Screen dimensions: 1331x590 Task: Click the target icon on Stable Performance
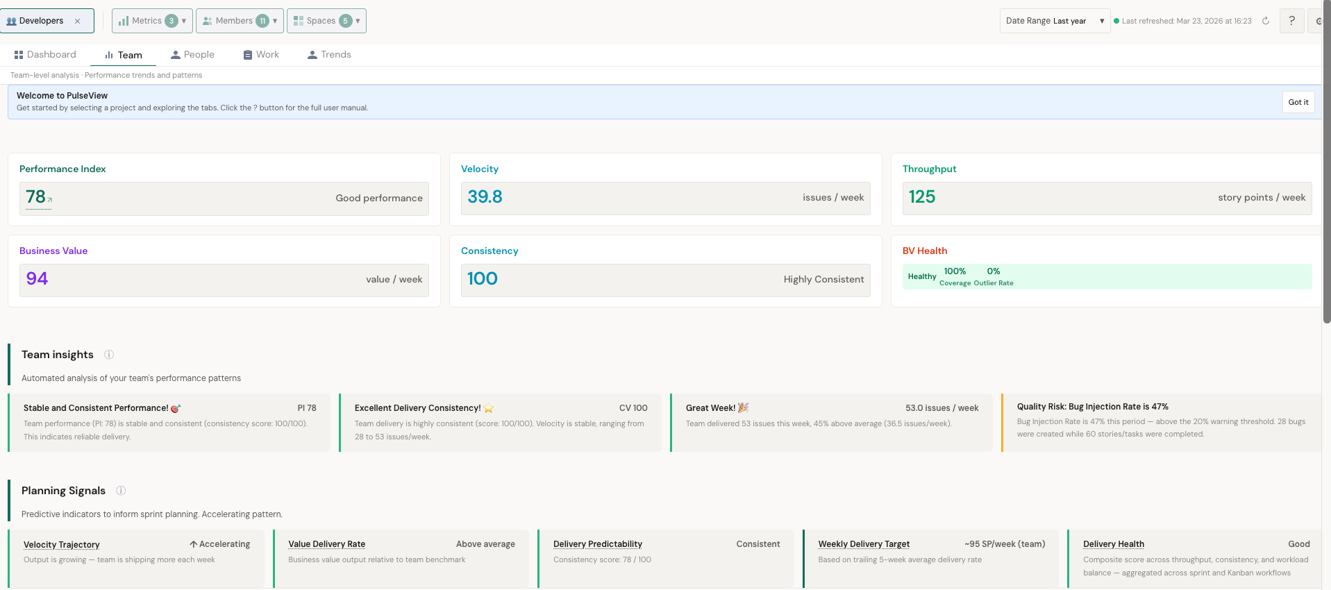[176, 408]
